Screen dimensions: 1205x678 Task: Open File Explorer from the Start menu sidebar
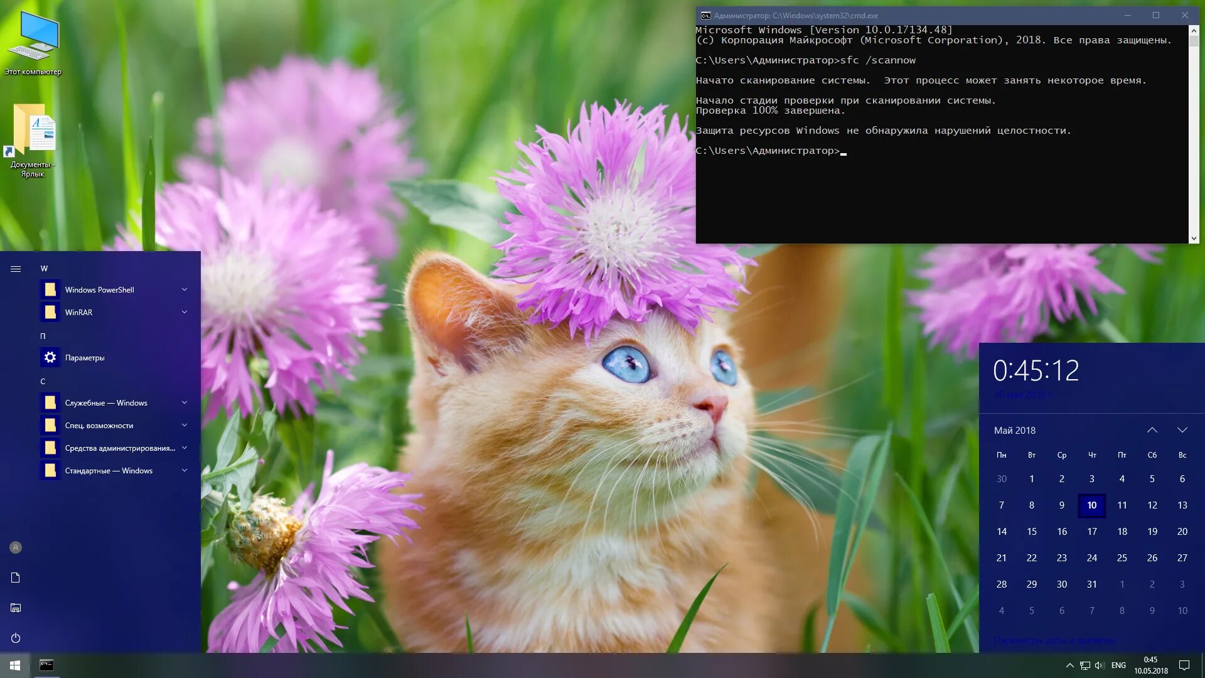15,607
